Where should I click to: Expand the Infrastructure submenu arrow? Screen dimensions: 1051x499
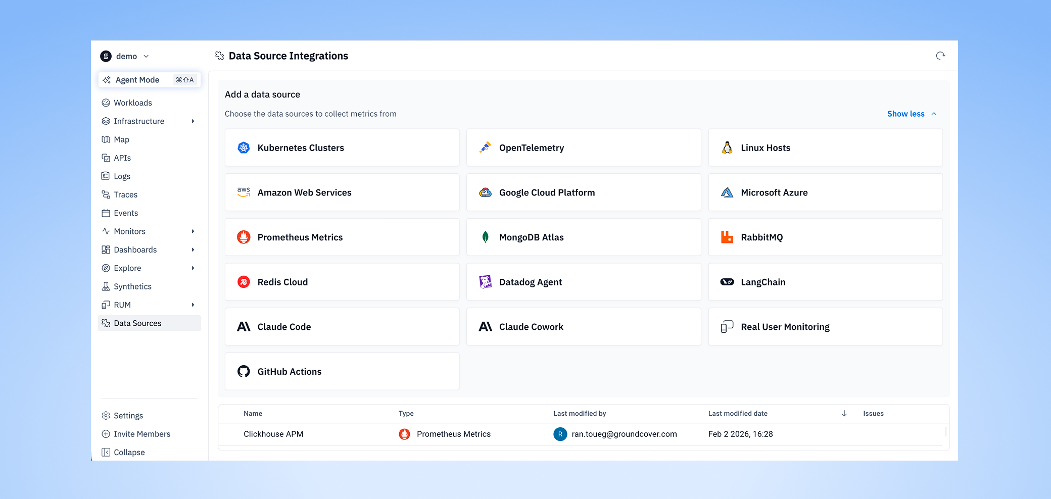tap(193, 121)
